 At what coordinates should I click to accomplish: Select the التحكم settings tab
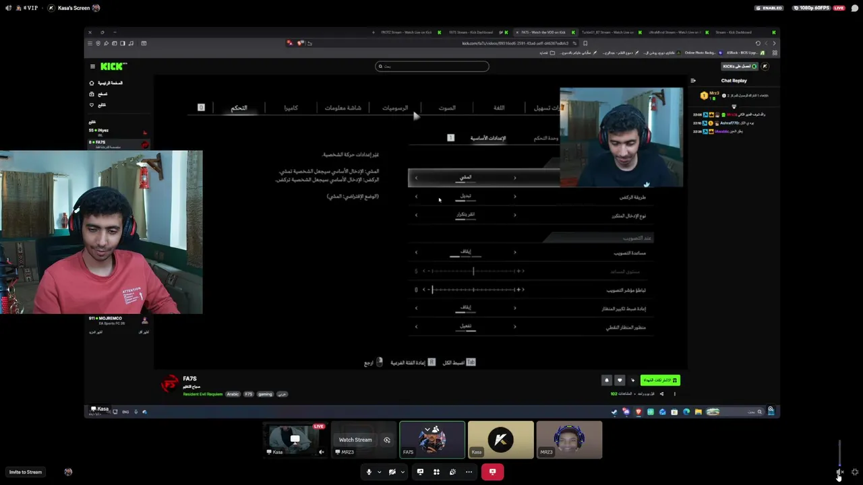click(x=239, y=108)
